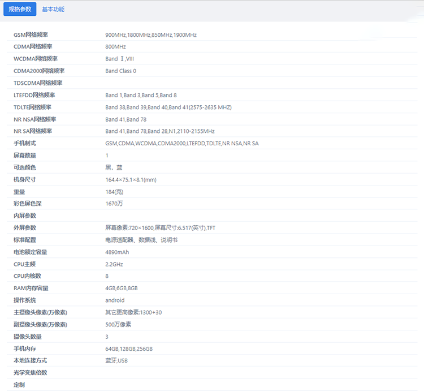424x392 pixels.
Task: Click the 重量 label
Action: click(x=19, y=192)
